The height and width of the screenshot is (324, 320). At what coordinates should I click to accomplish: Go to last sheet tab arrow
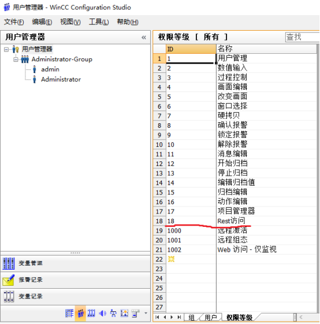click(x=179, y=317)
